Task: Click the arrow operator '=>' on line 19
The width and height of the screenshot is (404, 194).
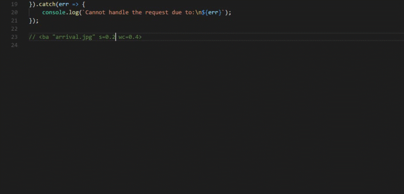Action: [x=75, y=4]
